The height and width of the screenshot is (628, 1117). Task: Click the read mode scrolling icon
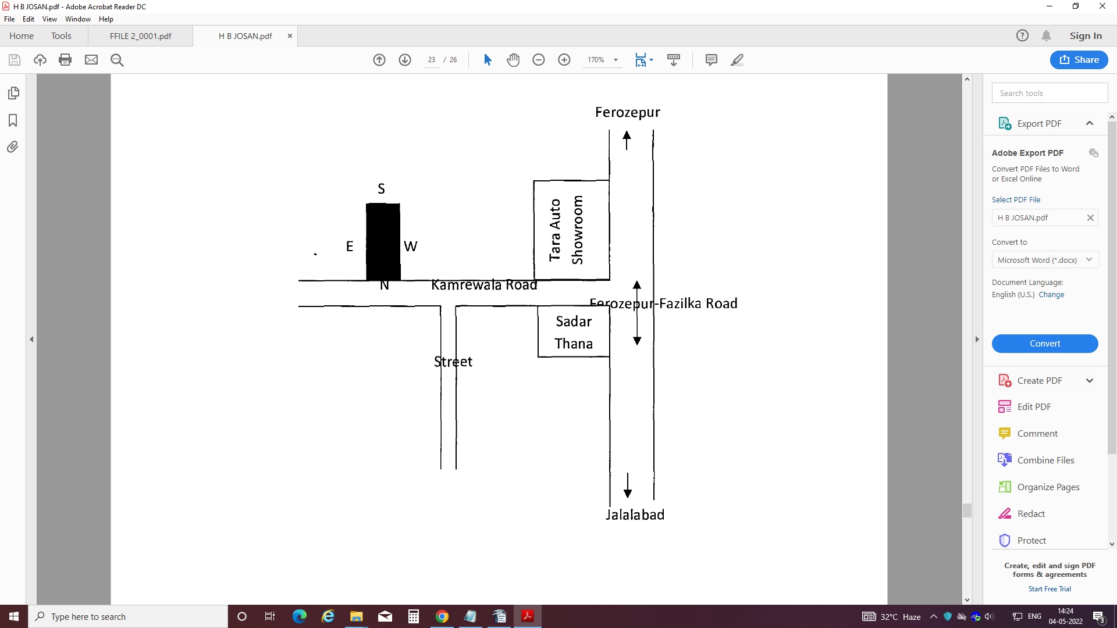coord(674,60)
